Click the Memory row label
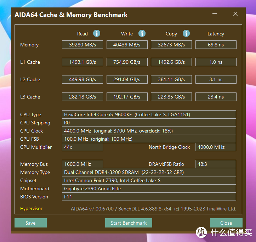This screenshot has height=242, width=256. pos(29,45)
